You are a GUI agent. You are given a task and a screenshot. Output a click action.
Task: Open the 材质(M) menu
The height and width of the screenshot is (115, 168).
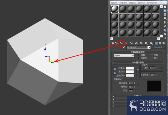point(123,3)
